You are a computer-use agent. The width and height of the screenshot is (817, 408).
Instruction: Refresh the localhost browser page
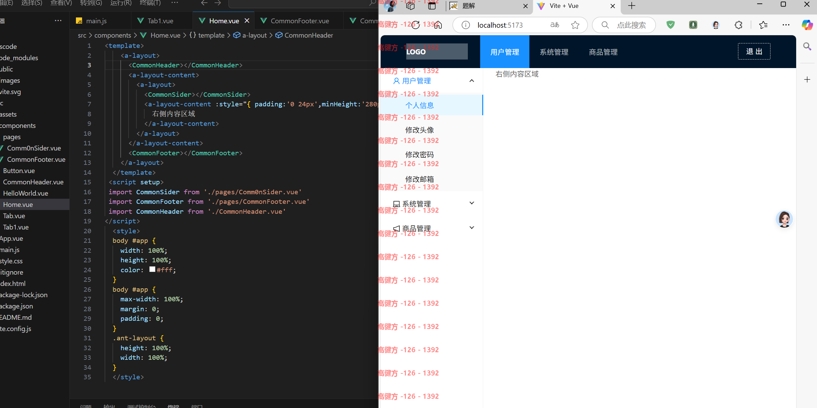(416, 25)
